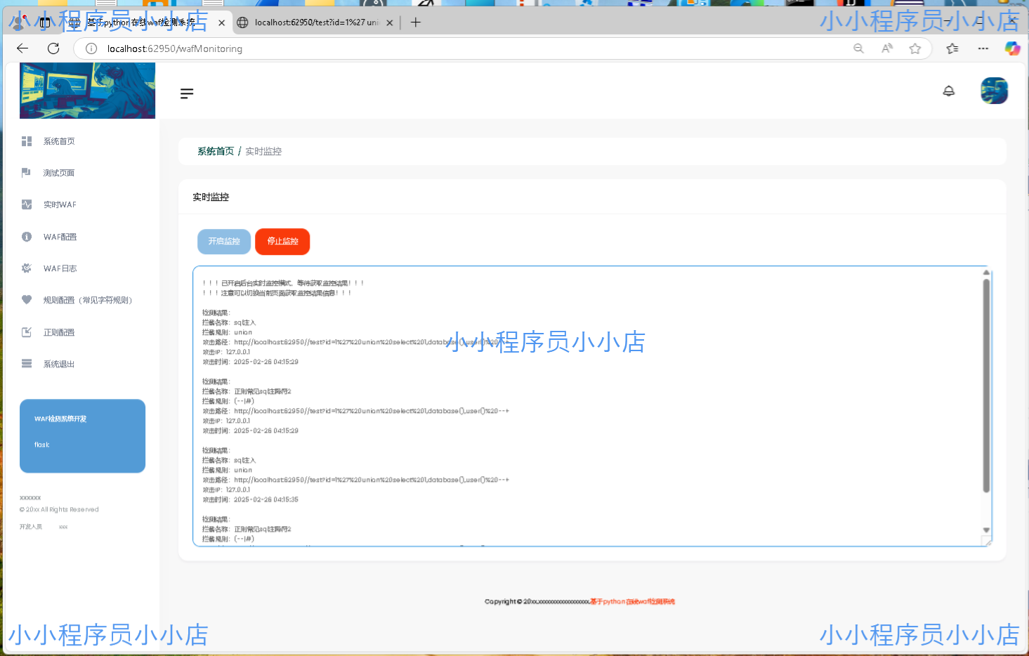The image size is (1029, 656).
Task: Select the 正则配置 edit icon
Action: 26,332
